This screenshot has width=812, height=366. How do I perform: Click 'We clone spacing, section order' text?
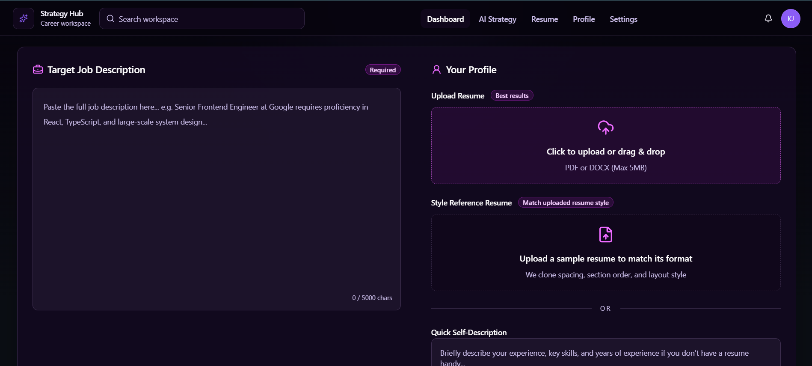579,275
